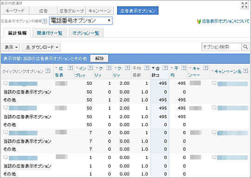This screenshot has width=251, height=178.
Task: Sort by 平均 cost column header
Action: pyautogui.click(x=174, y=72)
